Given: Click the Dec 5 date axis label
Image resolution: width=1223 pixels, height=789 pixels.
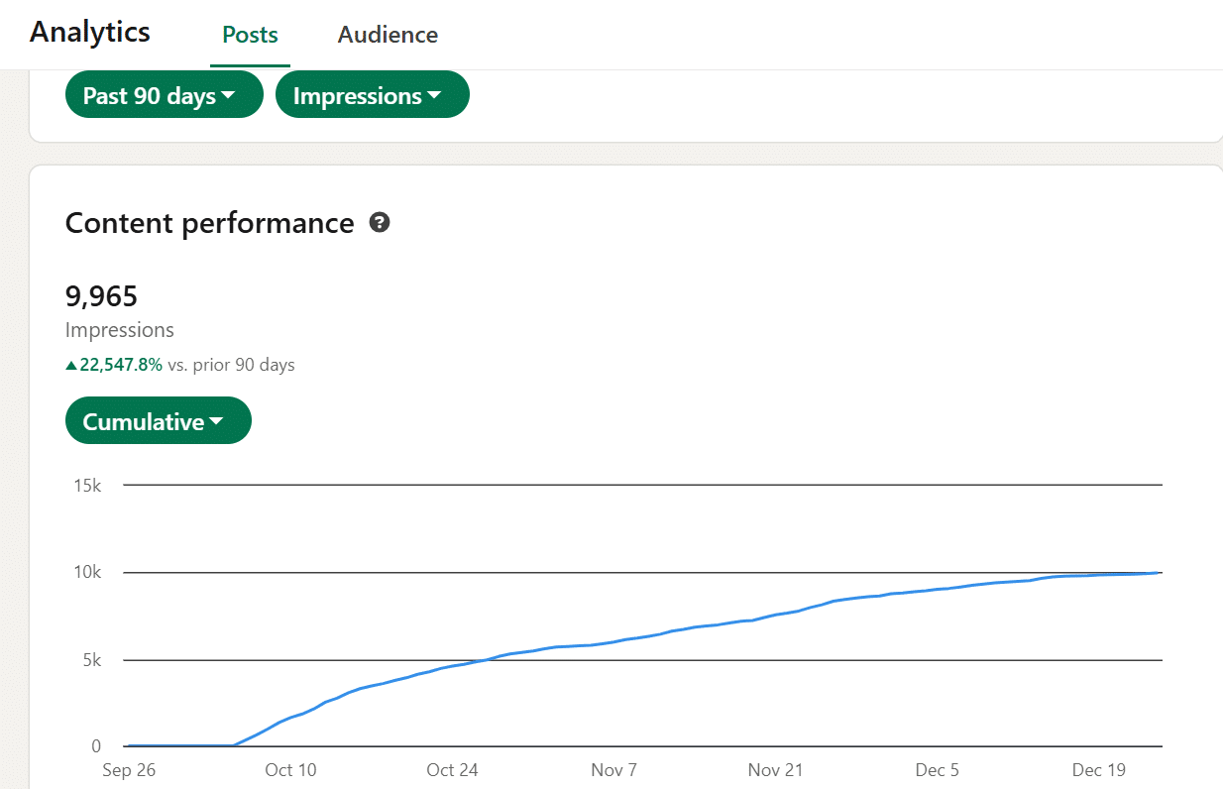Looking at the screenshot, I should click(937, 770).
